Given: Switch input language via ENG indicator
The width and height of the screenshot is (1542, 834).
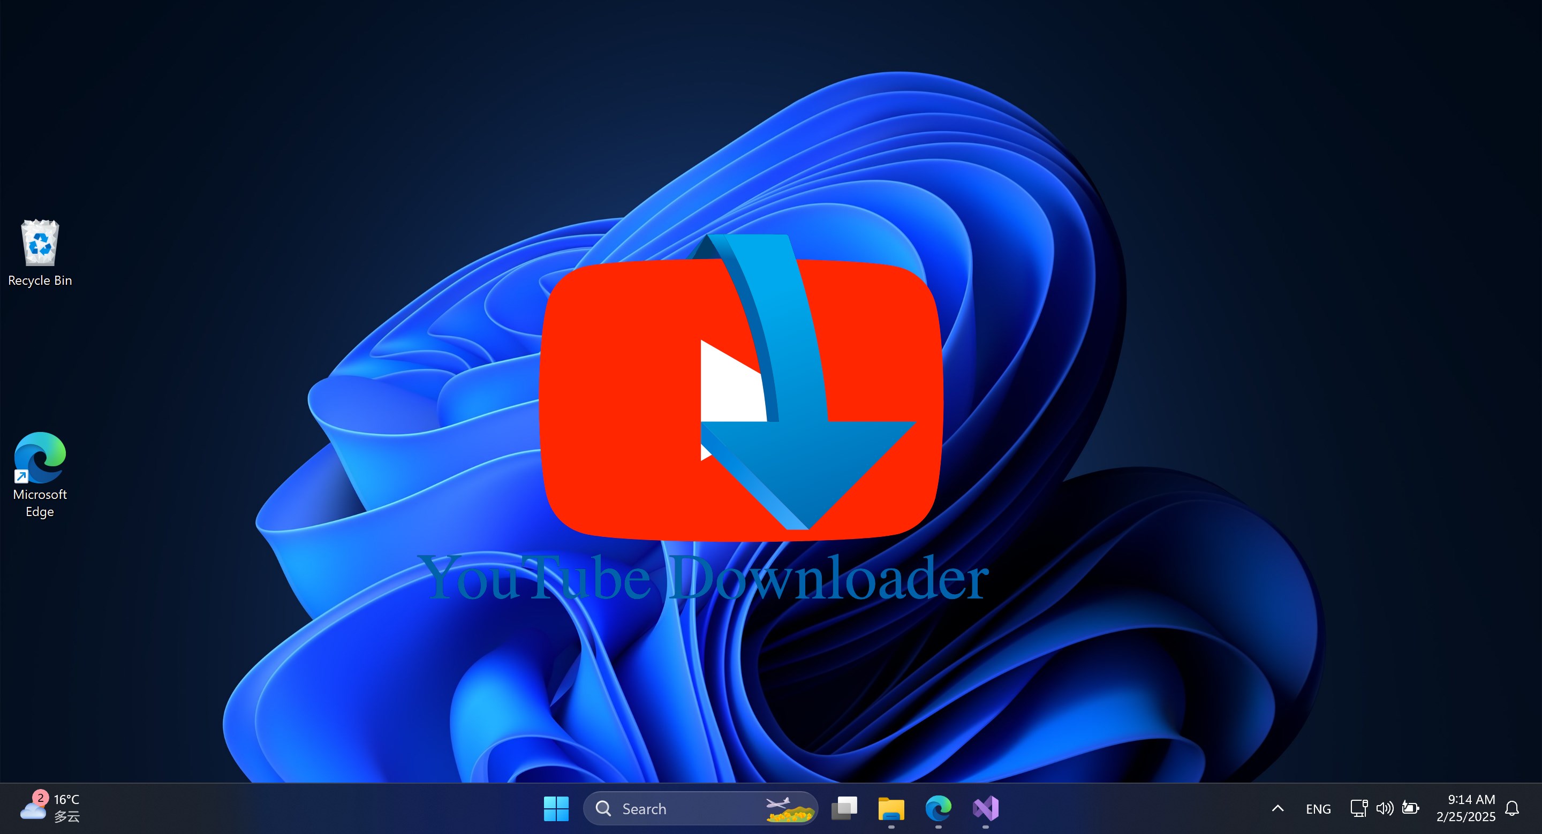Looking at the screenshot, I should tap(1319, 808).
